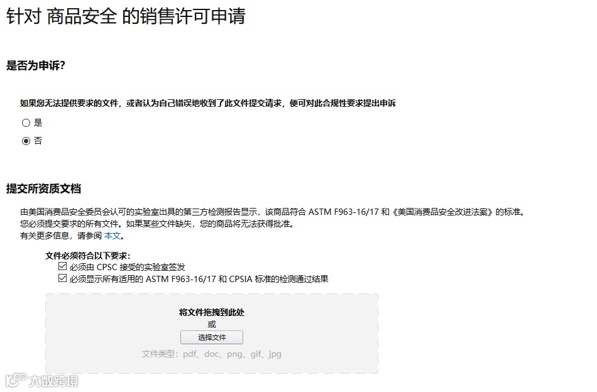The width and height of the screenshot is (597, 392).
Task: Click the 大数跨境 watermark text
Action: point(53,381)
